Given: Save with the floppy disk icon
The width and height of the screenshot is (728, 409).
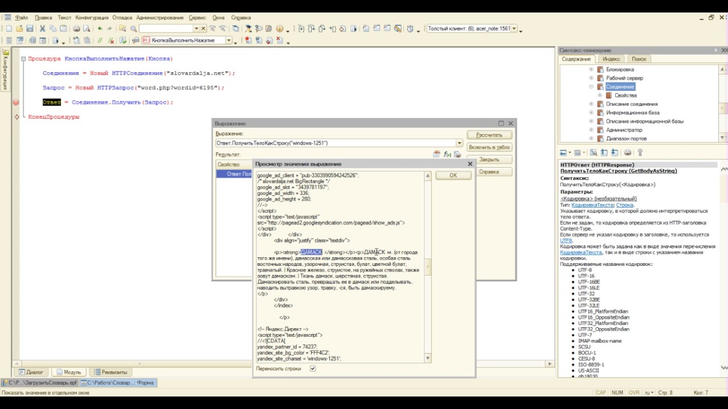Looking at the screenshot, I should [30, 28].
